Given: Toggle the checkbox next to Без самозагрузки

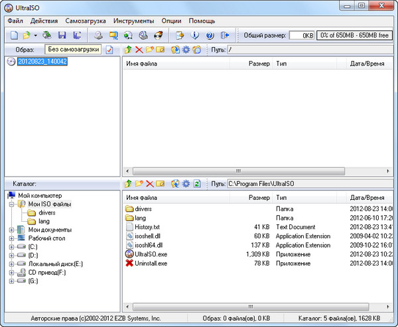Looking at the screenshot, I should click(x=109, y=50).
